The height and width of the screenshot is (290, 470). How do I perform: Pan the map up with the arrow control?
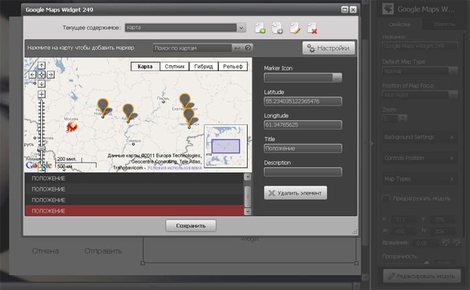coord(42,66)
